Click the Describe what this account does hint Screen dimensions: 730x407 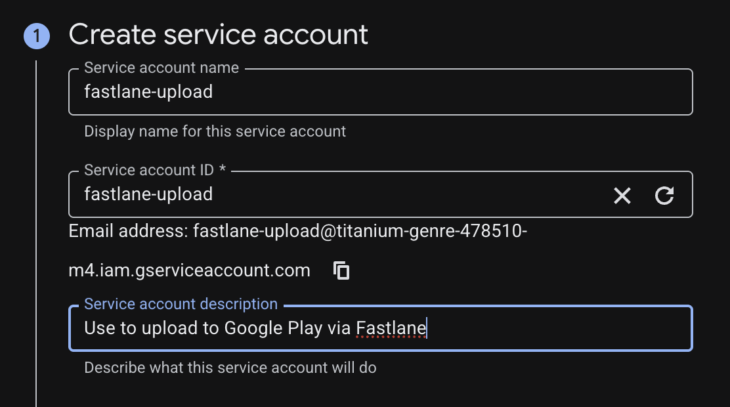click(x=230, y=368)
